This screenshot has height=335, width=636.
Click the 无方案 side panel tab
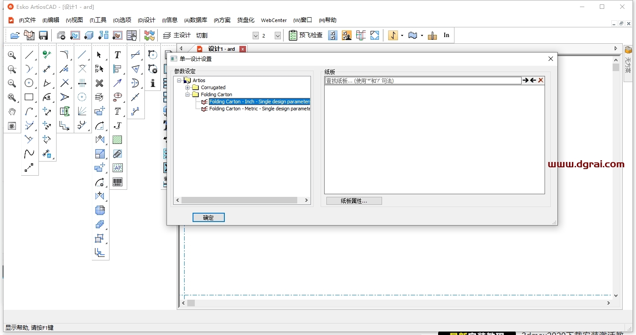click(628, 63)
